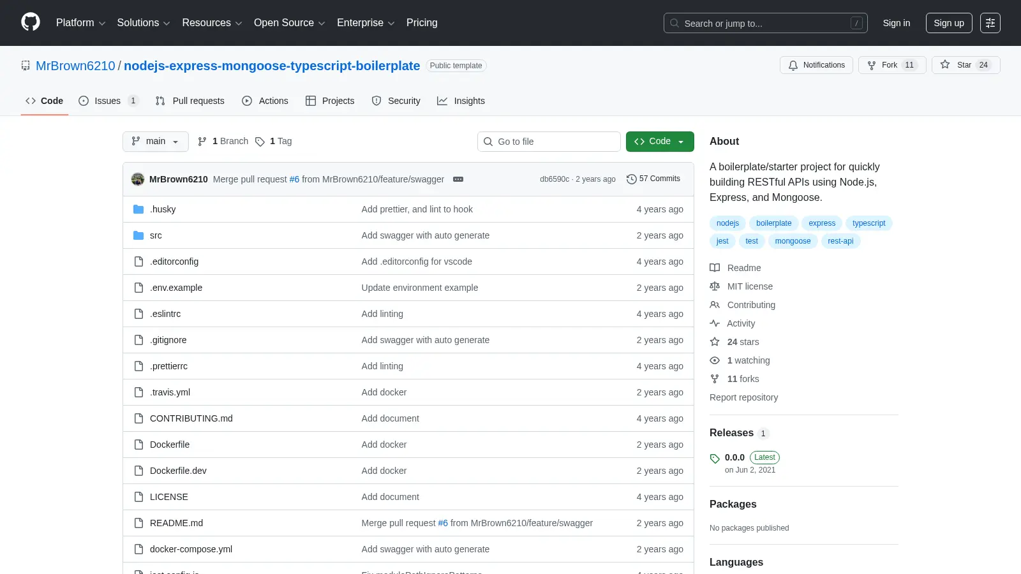
Task: Click the Notifications bell icon
Action: pos(793,65)
